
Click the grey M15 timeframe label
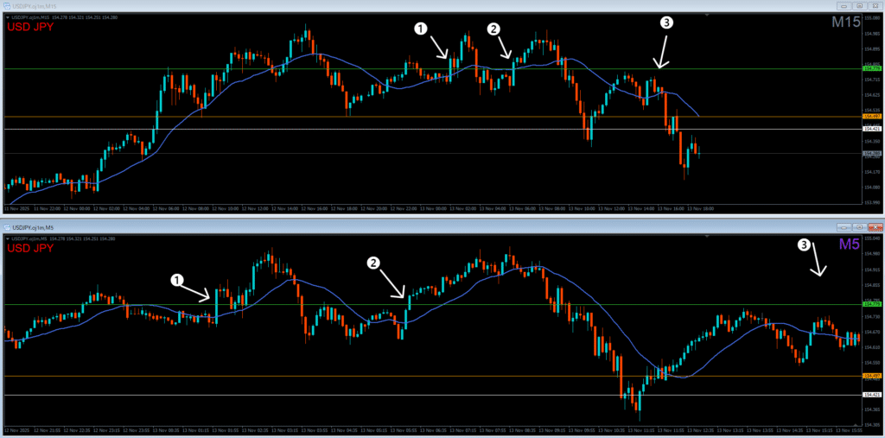click(845, 22)
